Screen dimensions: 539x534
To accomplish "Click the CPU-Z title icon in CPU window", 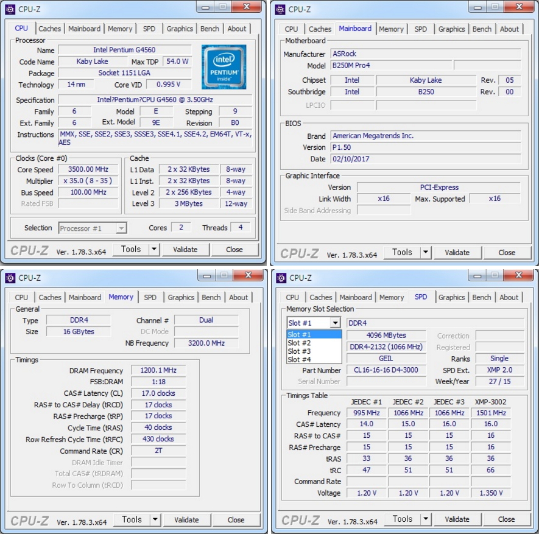I will coord(10,9).
